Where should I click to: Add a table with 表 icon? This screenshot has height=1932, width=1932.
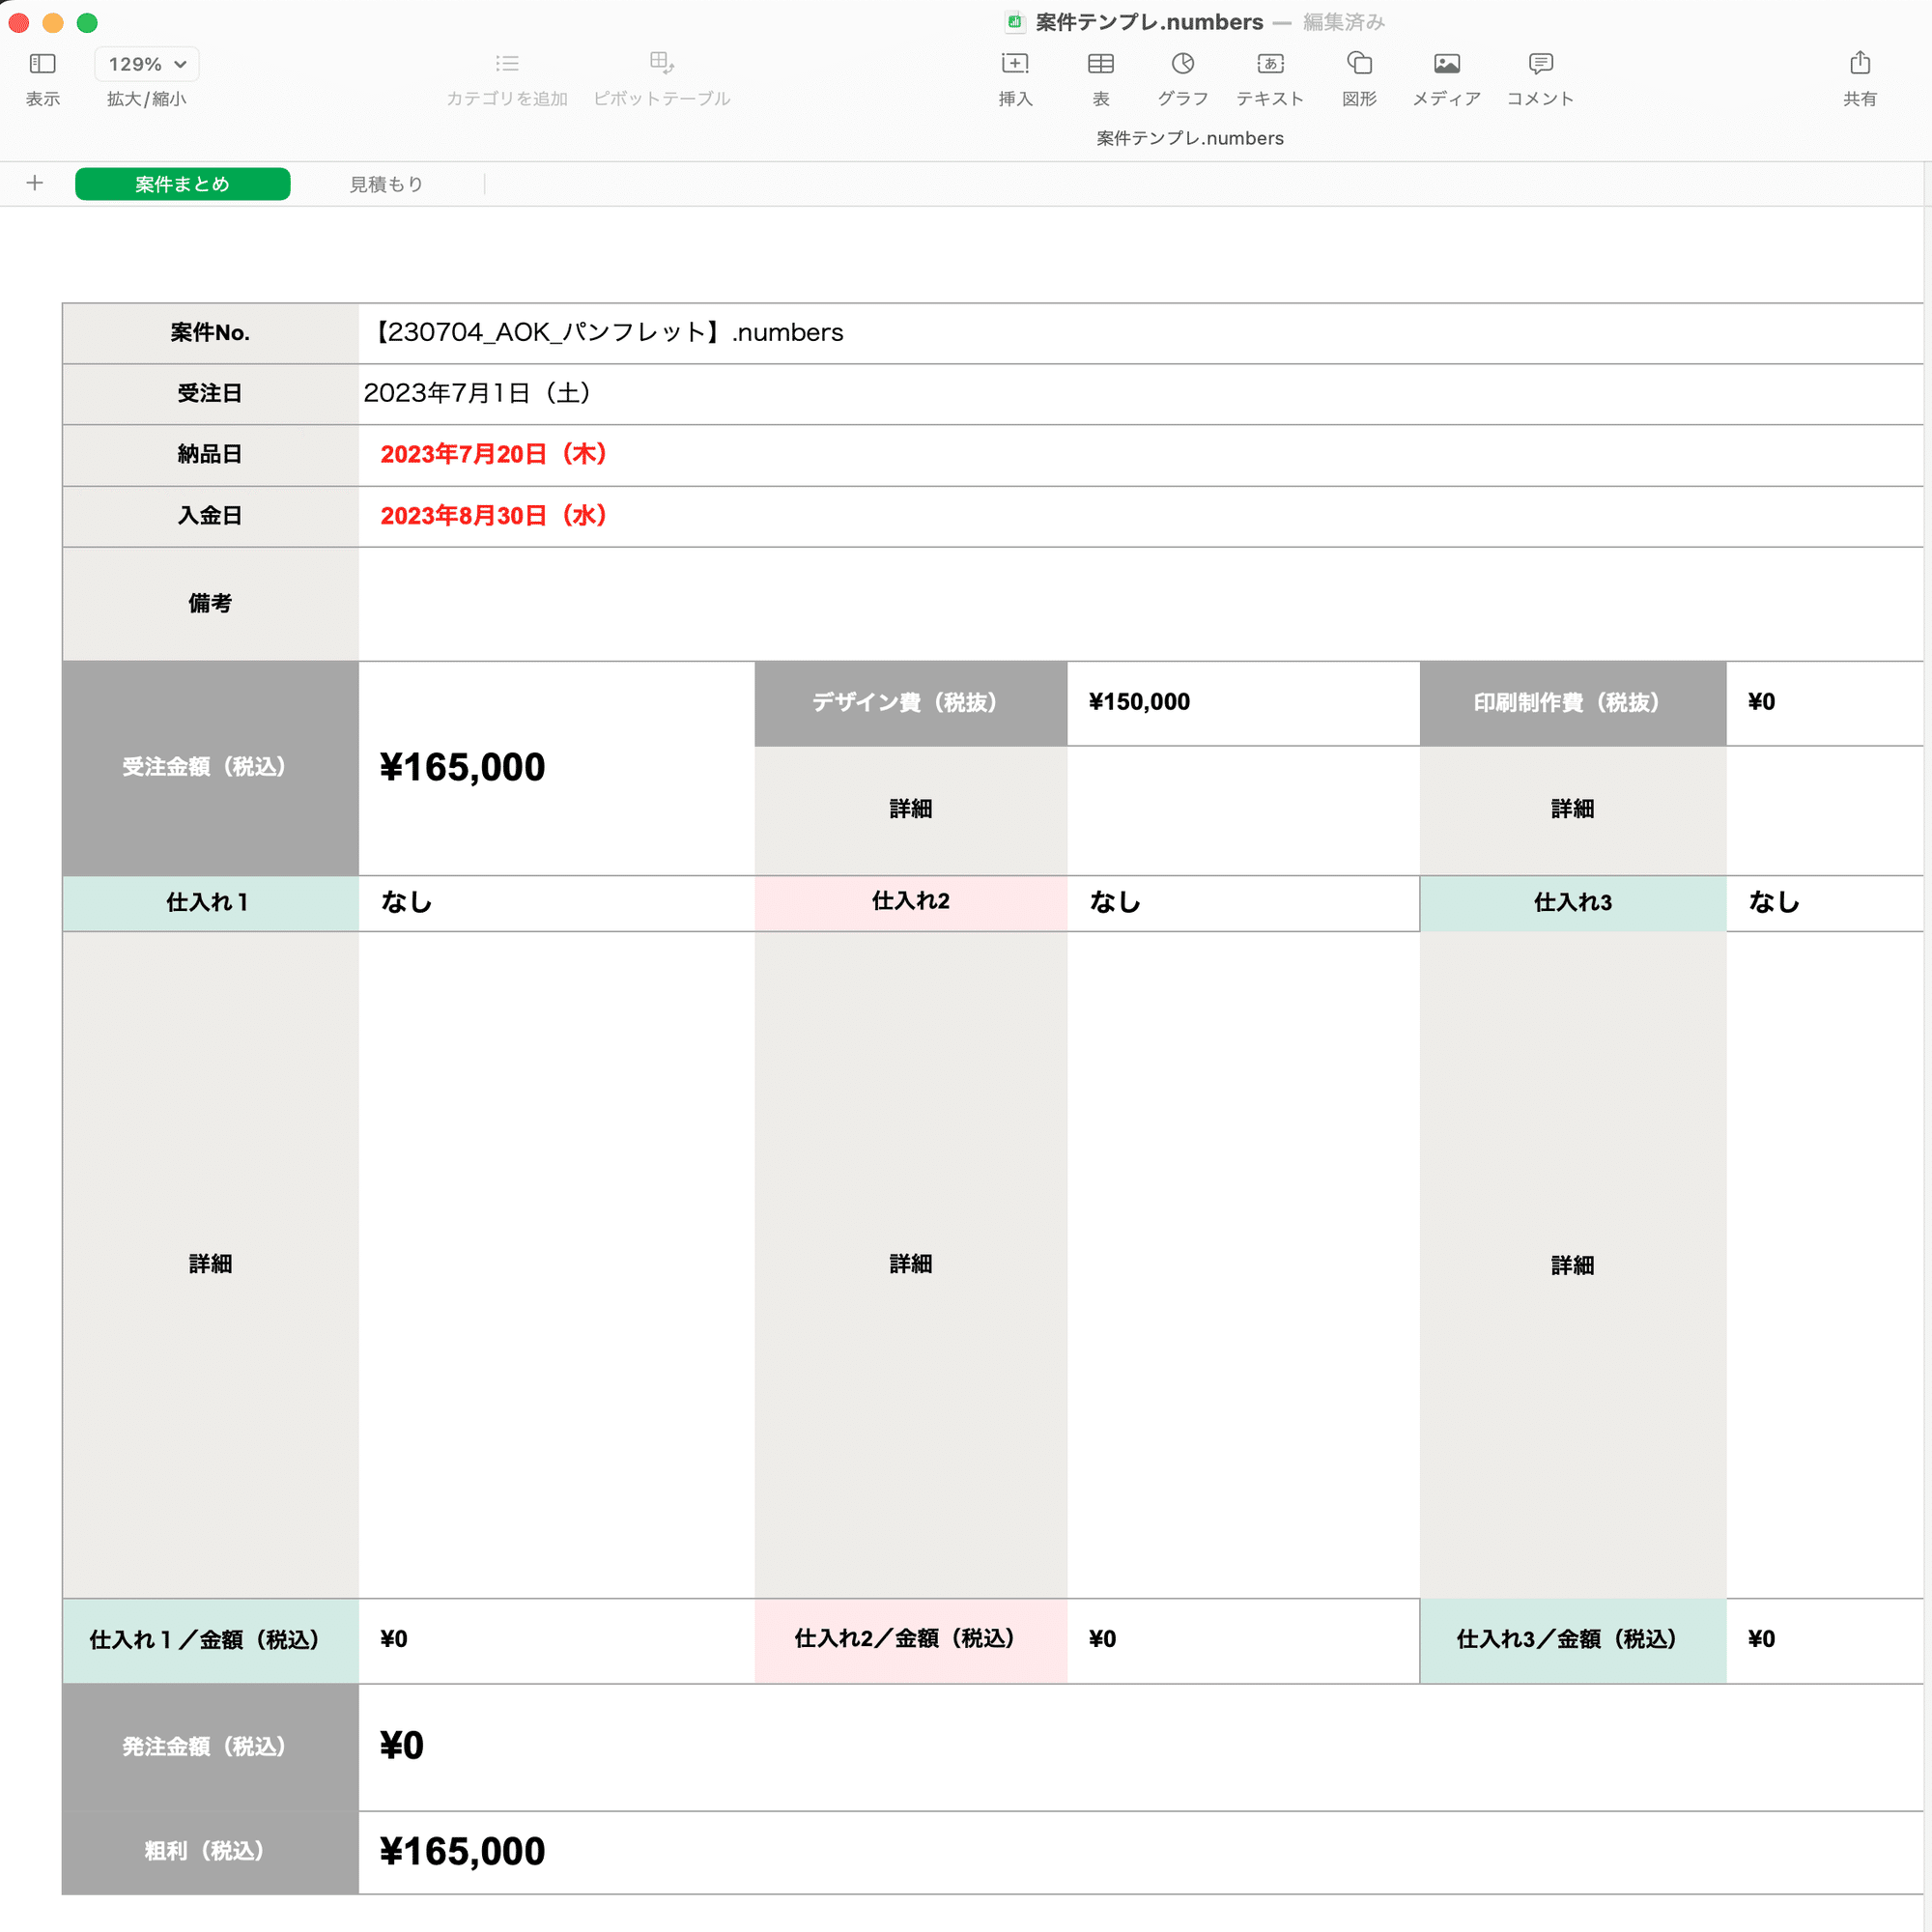point(1100,64)
